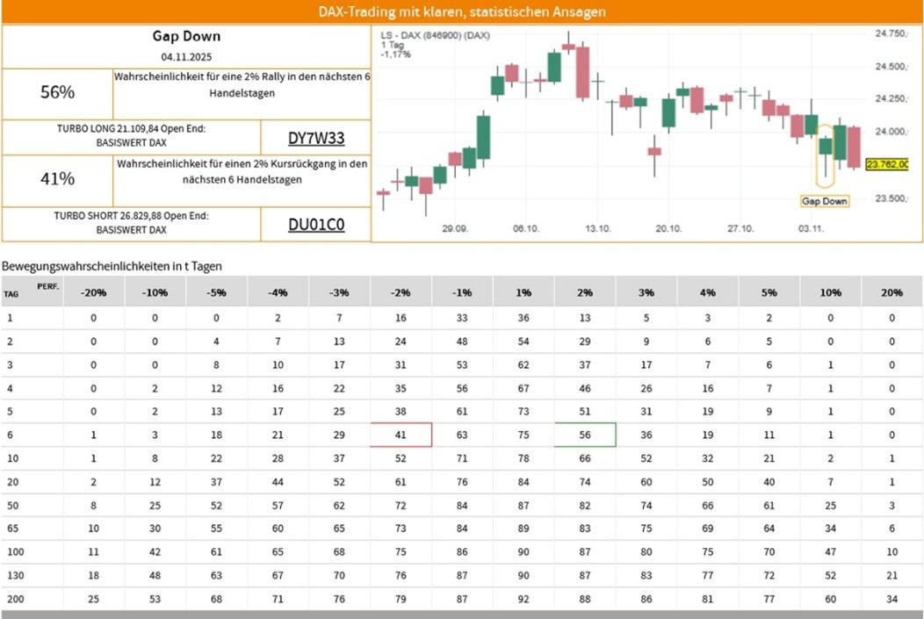Click the green-outlined 56 cell in table
This screenshot has height=619, width=924.
[585, 434]
